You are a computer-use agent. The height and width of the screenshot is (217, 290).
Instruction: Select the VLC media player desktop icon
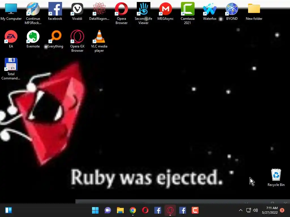pos(99,41)
